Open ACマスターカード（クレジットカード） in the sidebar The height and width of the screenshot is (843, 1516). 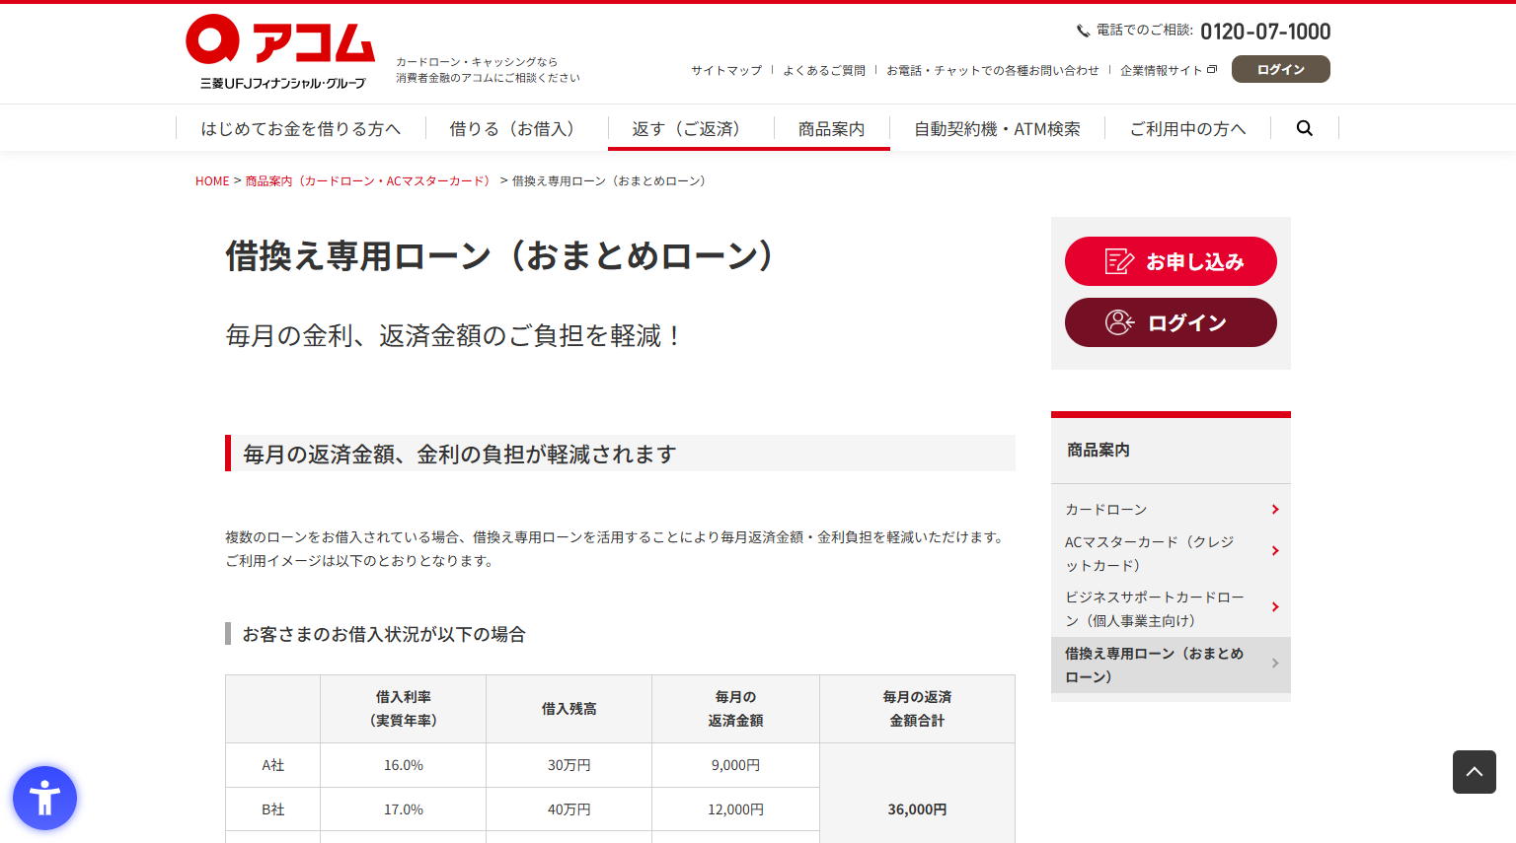pyautogui.click(x=1171, y=553)
